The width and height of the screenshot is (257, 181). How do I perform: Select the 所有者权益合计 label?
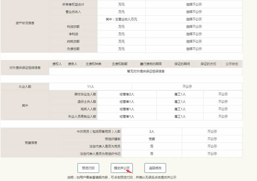tap(73, 4)
